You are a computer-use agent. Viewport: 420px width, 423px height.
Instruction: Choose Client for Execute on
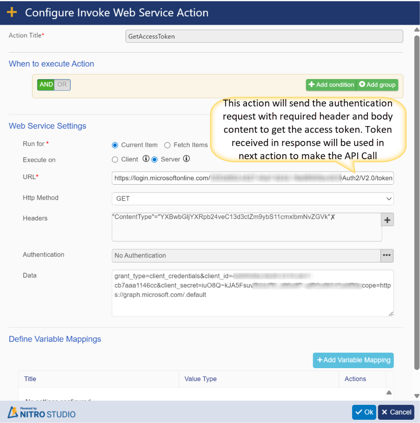tap(115, 159)
